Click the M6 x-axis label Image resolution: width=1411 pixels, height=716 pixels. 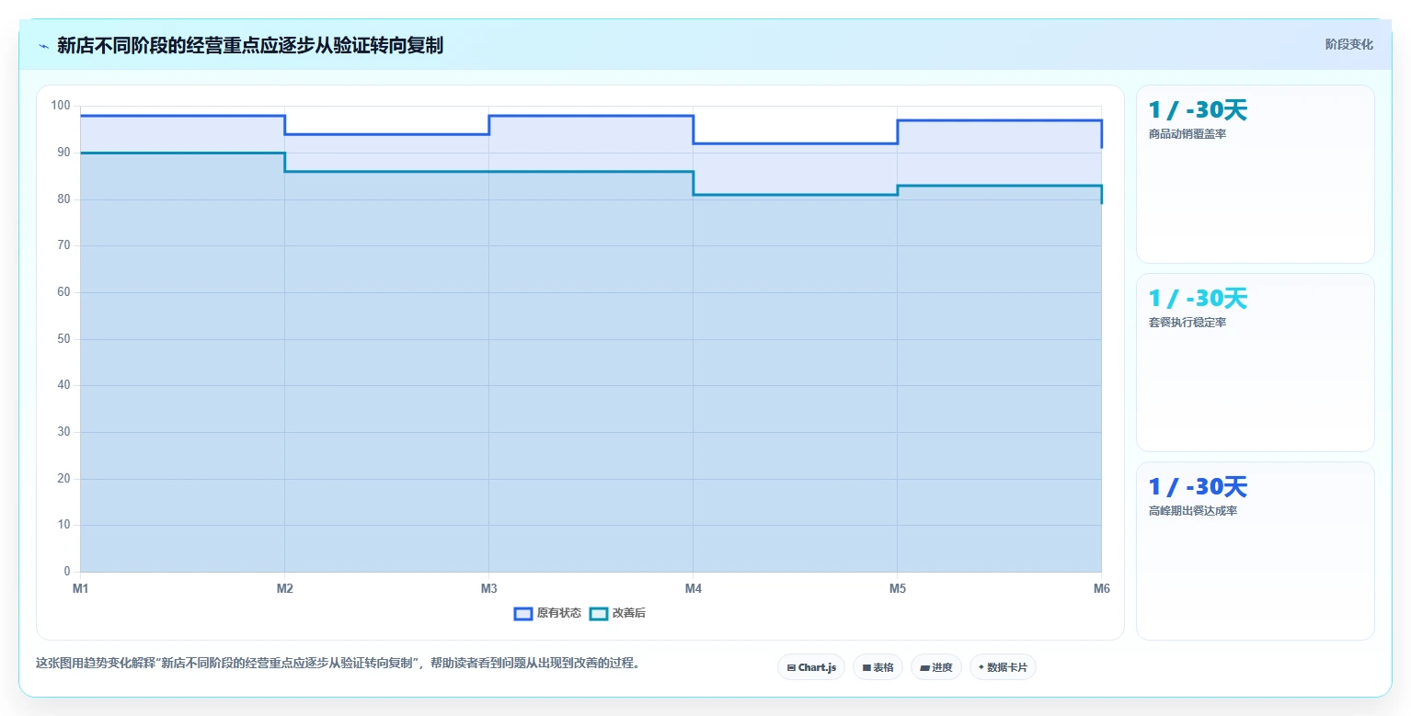pyautogui.click(x=1101, y=589)
